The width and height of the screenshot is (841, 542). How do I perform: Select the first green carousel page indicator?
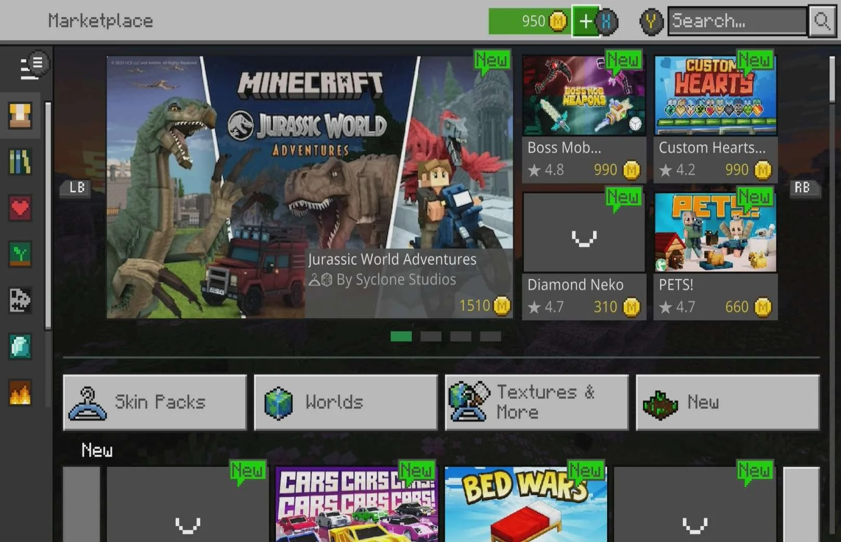[x=401, y=336]
